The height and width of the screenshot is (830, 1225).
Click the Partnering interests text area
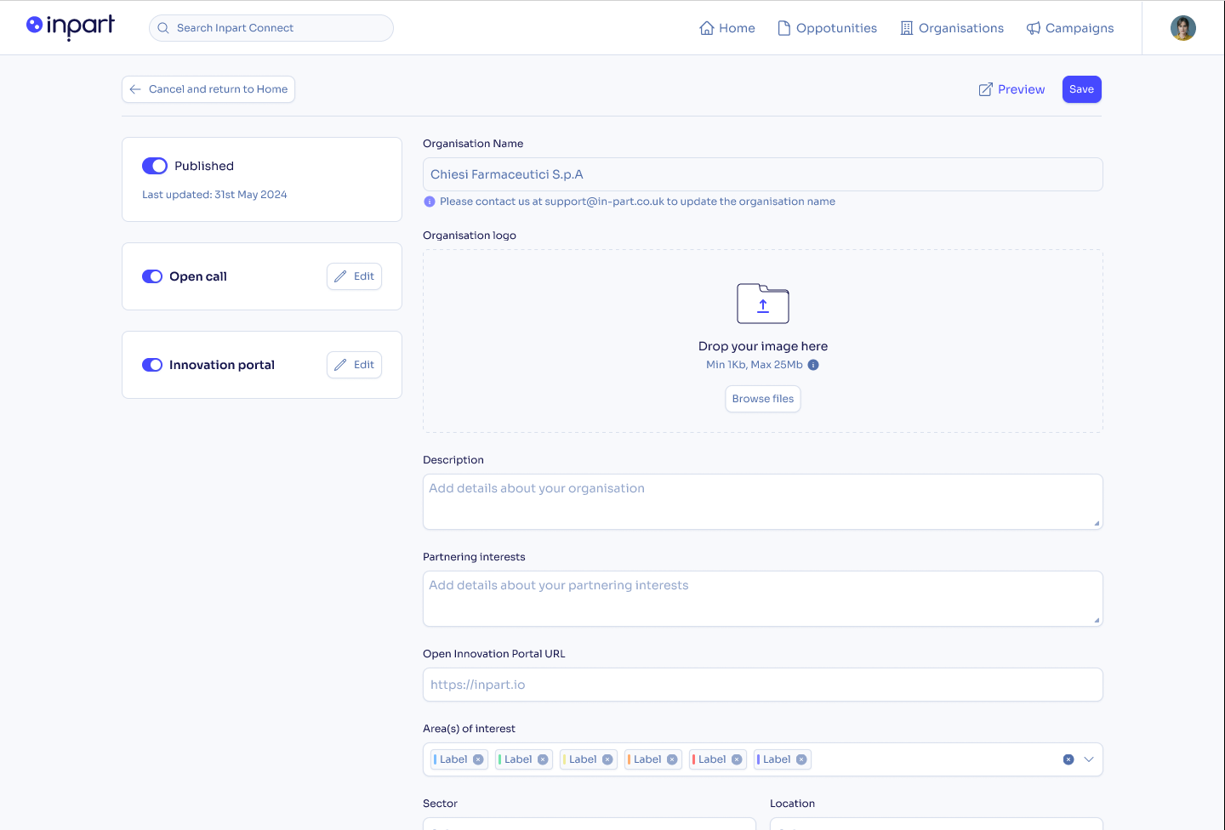tap(763, 599)
